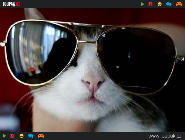
Task: Open the red camera icon in top bar
Action: 150,4
